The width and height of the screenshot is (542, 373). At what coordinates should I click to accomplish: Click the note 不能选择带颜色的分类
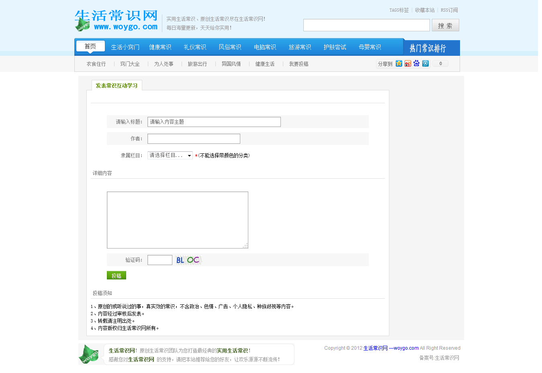click(x=224, y=155)
